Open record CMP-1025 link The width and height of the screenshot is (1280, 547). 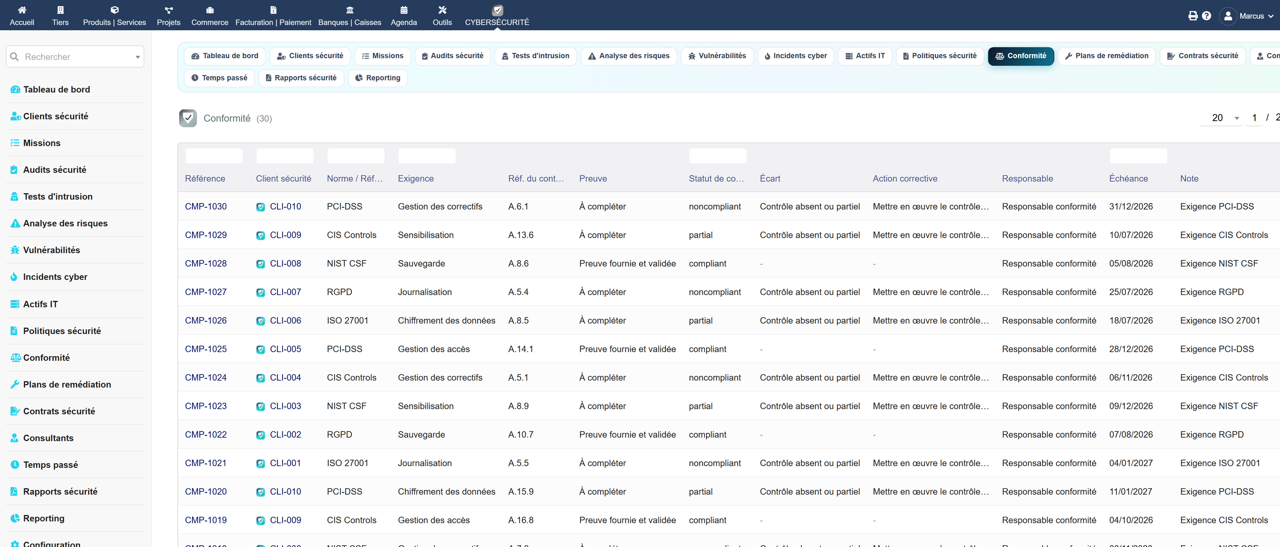pyautogui.click(x=206, y=349)
